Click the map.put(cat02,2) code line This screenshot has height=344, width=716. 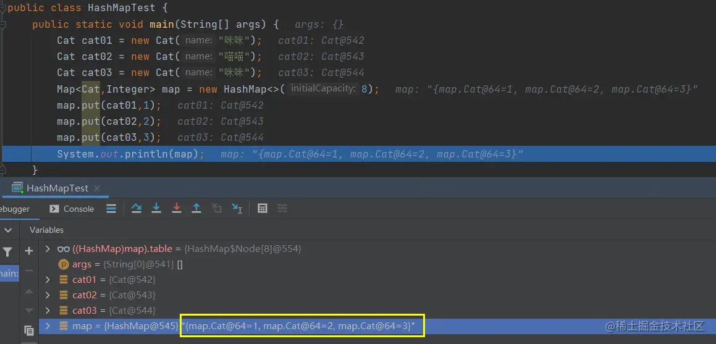coord(109,122)
